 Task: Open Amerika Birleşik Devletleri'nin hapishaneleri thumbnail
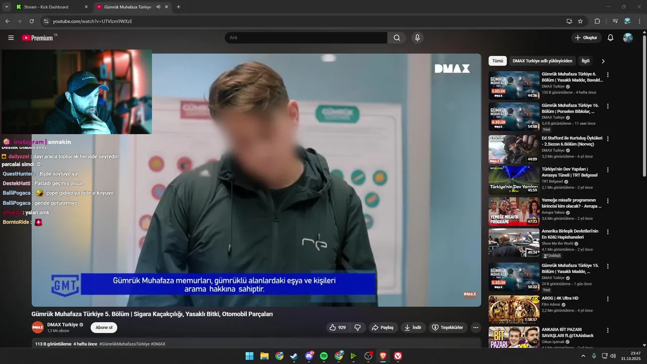pos(514,243)
